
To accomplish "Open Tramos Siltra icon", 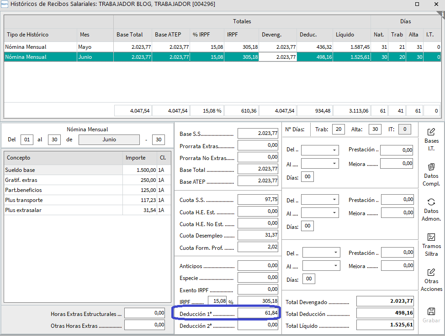I will pyautogui.click(x=431, y=237).
